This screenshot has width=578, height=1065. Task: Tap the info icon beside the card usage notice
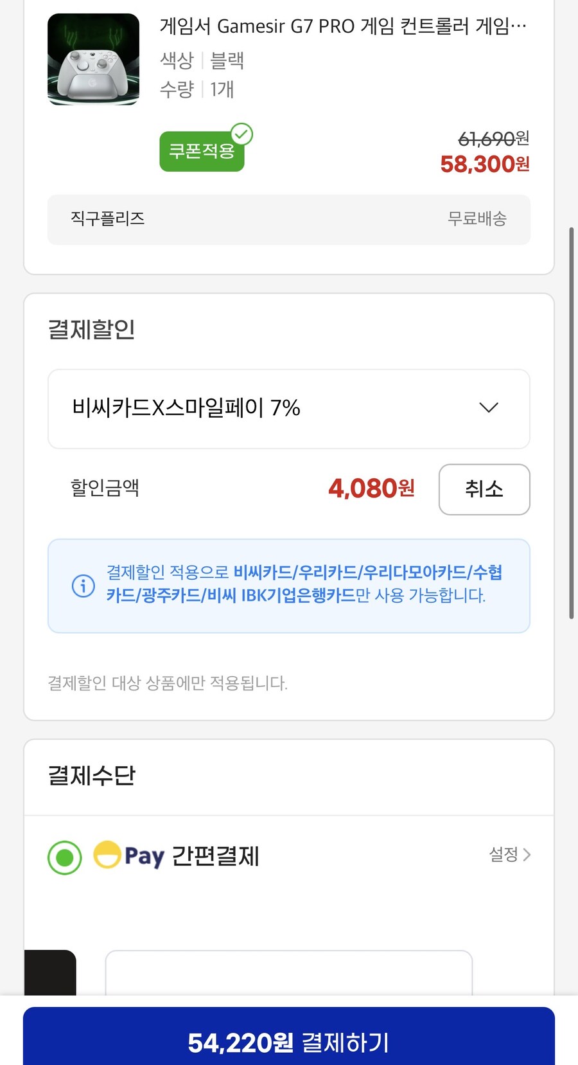click(x=82, y=586)
